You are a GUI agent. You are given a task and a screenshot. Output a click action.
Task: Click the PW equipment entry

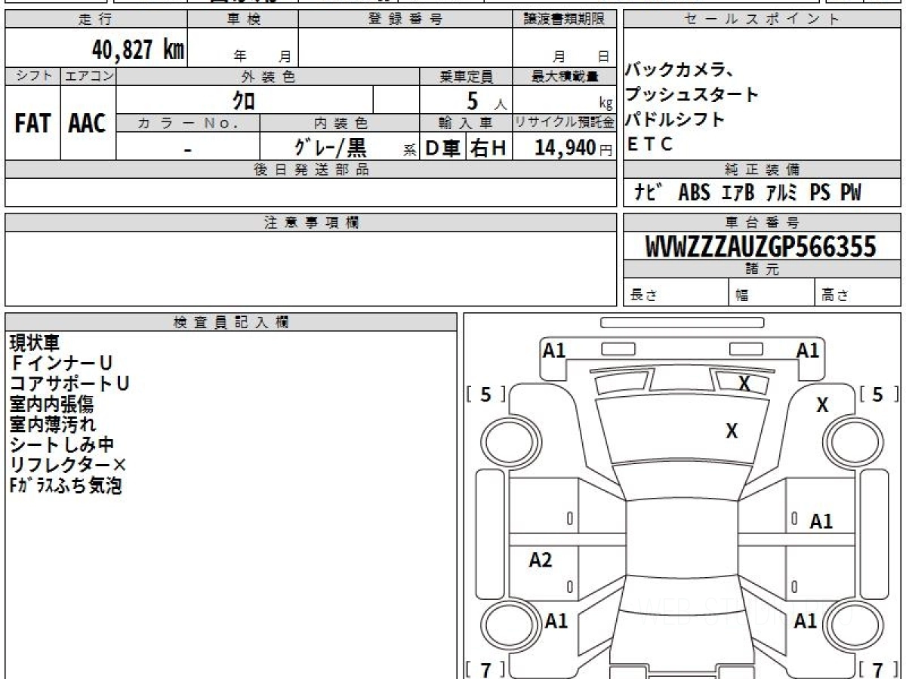click(850, 192)
